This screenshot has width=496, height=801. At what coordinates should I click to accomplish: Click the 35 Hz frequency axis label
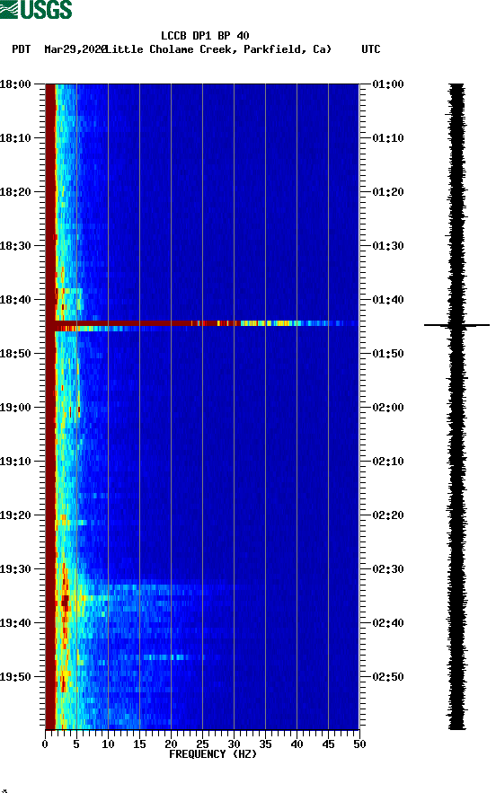pos(265,744)
